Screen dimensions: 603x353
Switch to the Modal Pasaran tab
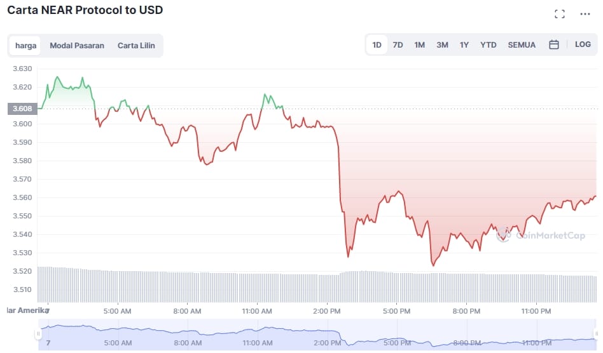point(77,46)
